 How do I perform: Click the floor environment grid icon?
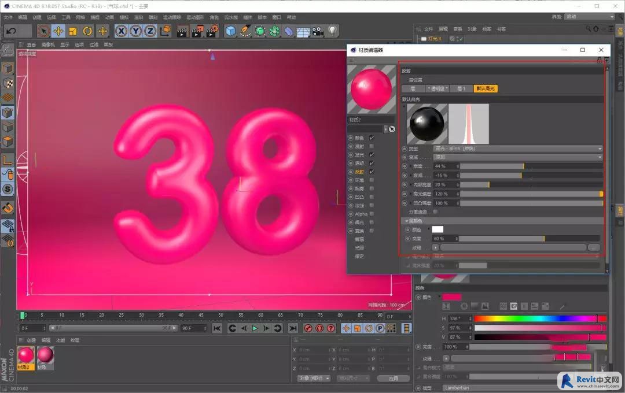(303, 31)
